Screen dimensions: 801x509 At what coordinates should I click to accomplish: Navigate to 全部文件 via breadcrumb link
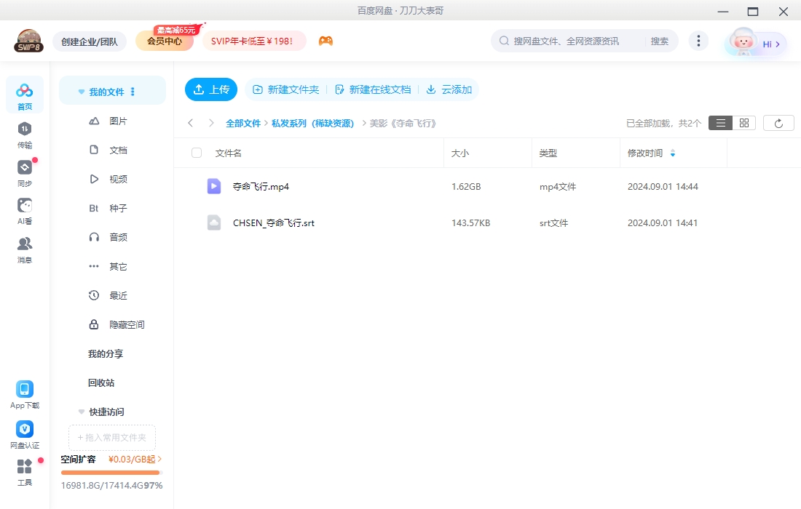[243, 123]
